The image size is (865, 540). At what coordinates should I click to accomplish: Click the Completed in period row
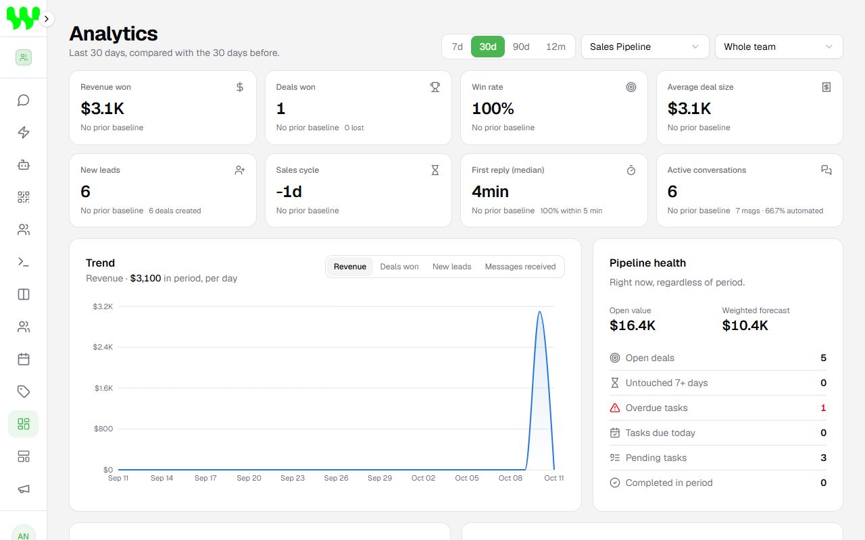pyautogui.click(x=718, y=483)
